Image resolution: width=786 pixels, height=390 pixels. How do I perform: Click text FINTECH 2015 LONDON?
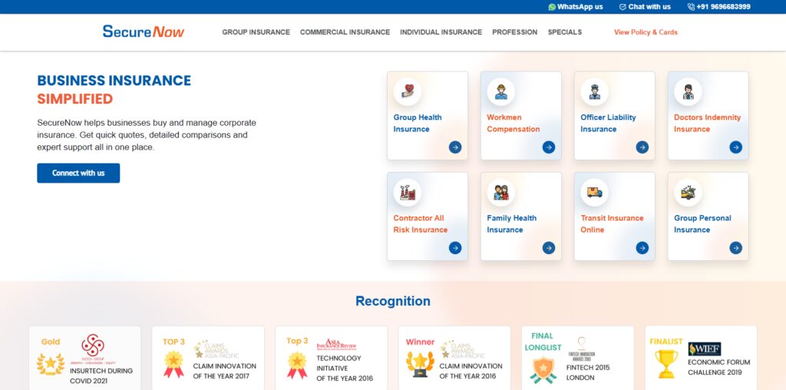(x=588, y=372)
